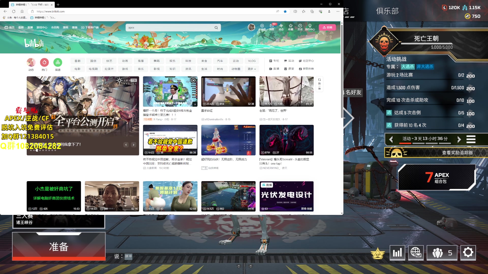
Task: Click the bilibili search box containing apex
Action: (x=173, y=28)
